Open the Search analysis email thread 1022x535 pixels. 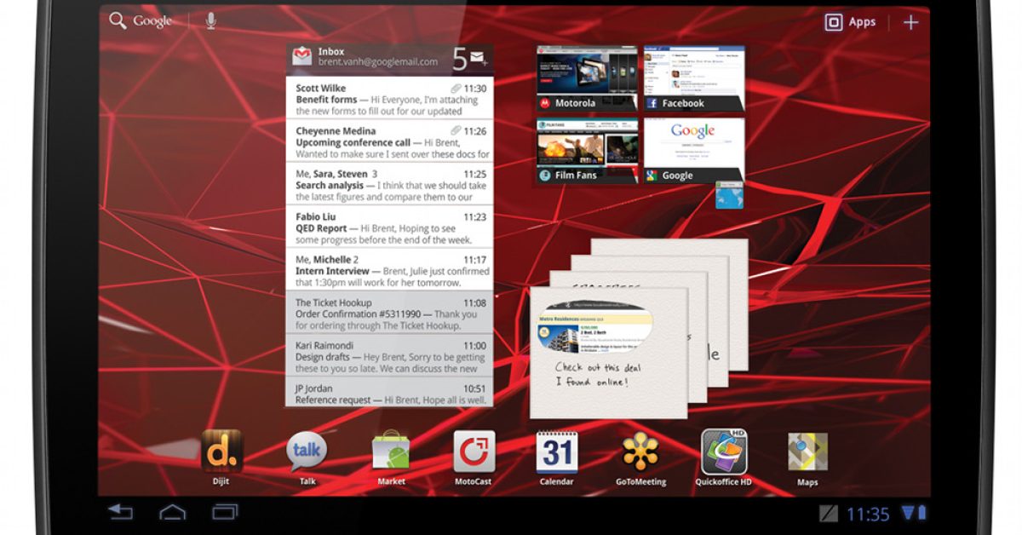[x=389, y=185]
